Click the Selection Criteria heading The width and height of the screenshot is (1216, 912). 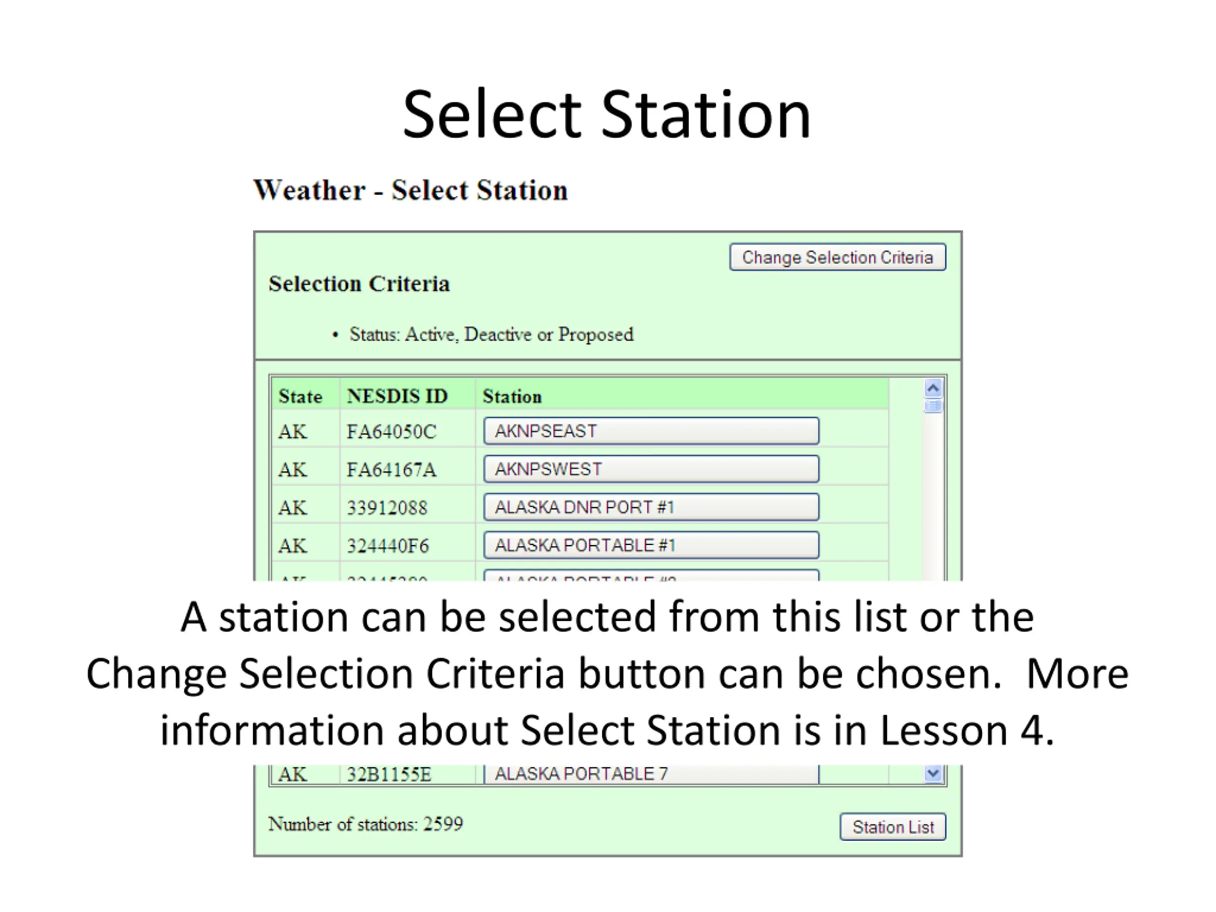pyautogui.click(x=359, y=284)
